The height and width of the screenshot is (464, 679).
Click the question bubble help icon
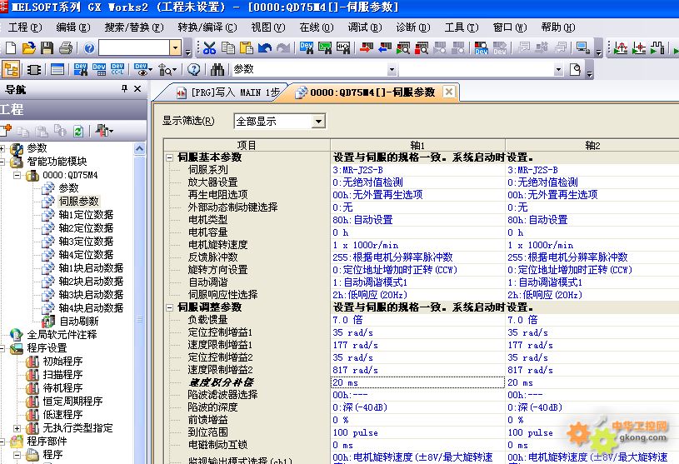(x=193, y=69)
